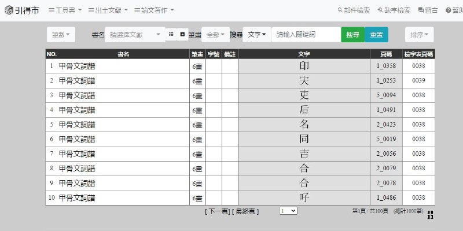Click the character 吏 in row 3
The image size is (463, 231).
click(x=304, y=95)
